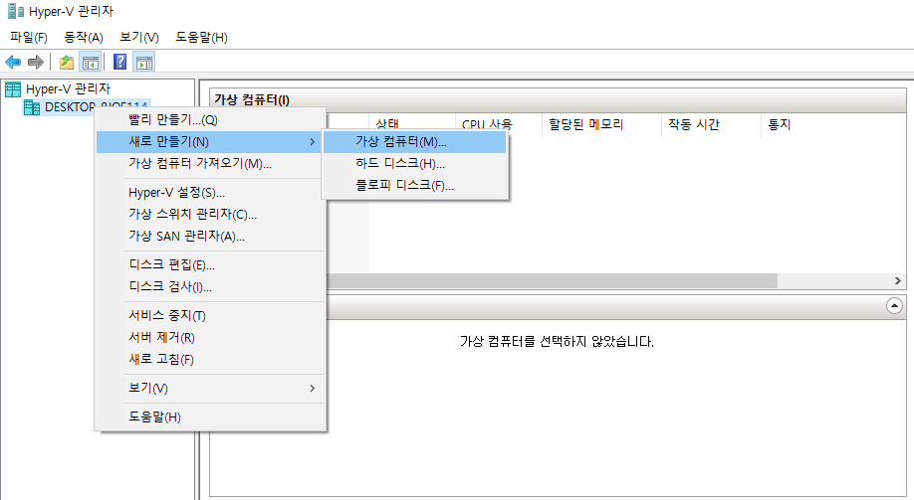Select 서비스 중지(T) in context menu
The image size is (914, 500).
click(x=209, y=315)
